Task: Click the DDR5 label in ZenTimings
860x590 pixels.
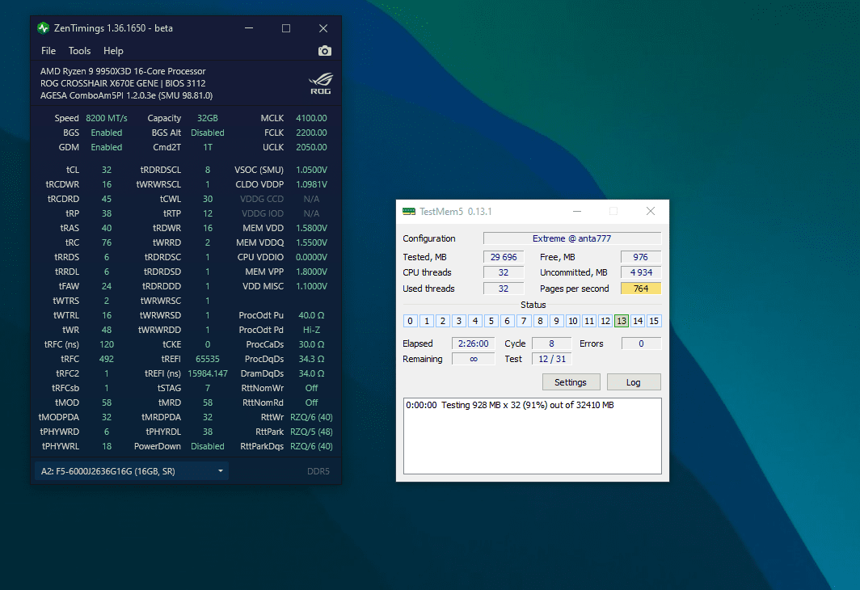Action: (318, 471)
